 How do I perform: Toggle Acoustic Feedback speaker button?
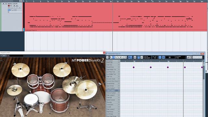pos(135,57)
